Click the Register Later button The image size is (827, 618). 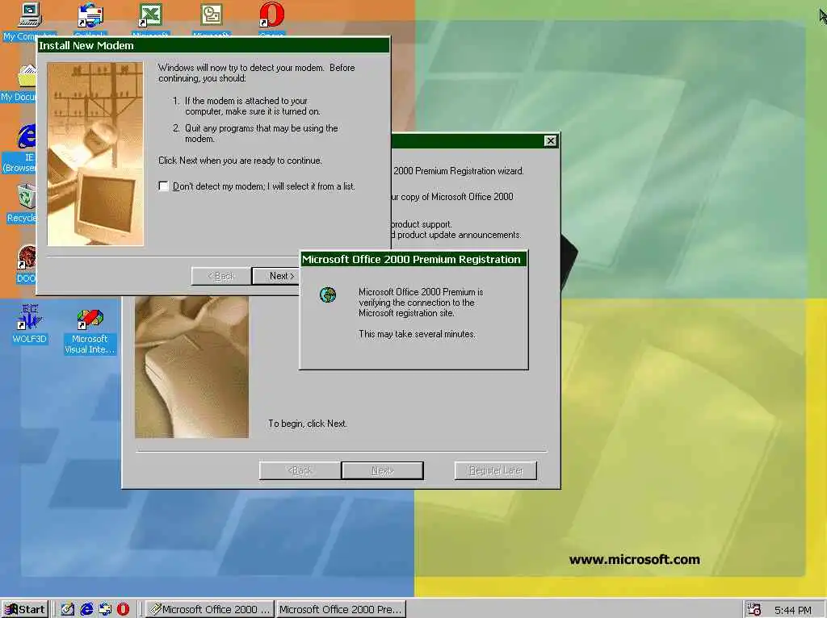tap(496, 470)
